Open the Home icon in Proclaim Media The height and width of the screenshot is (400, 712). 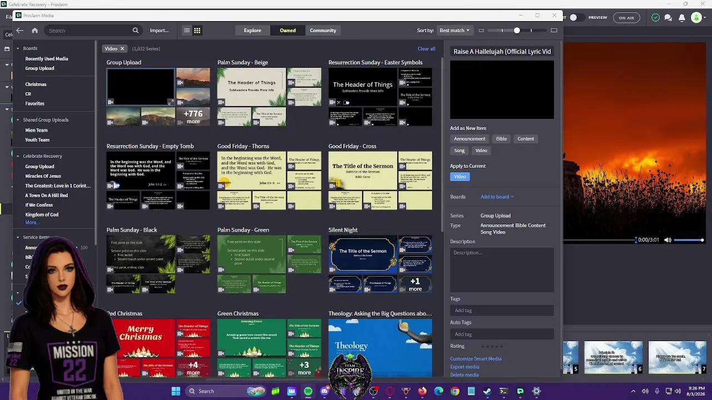(34, 31)
